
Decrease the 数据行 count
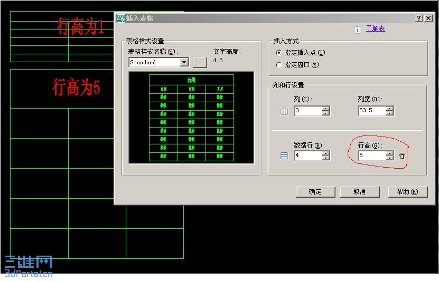(325, 158)
